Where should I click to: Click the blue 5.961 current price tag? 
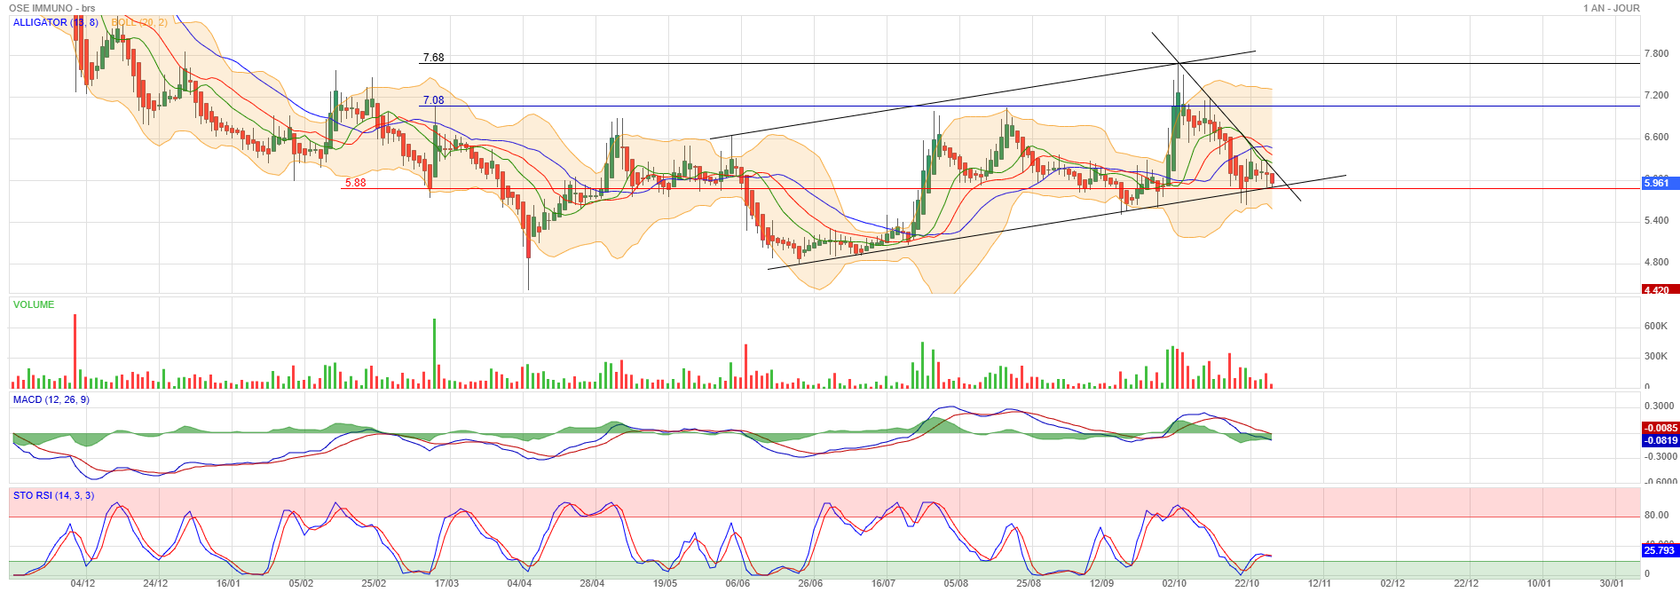[x=1659, y=183]
